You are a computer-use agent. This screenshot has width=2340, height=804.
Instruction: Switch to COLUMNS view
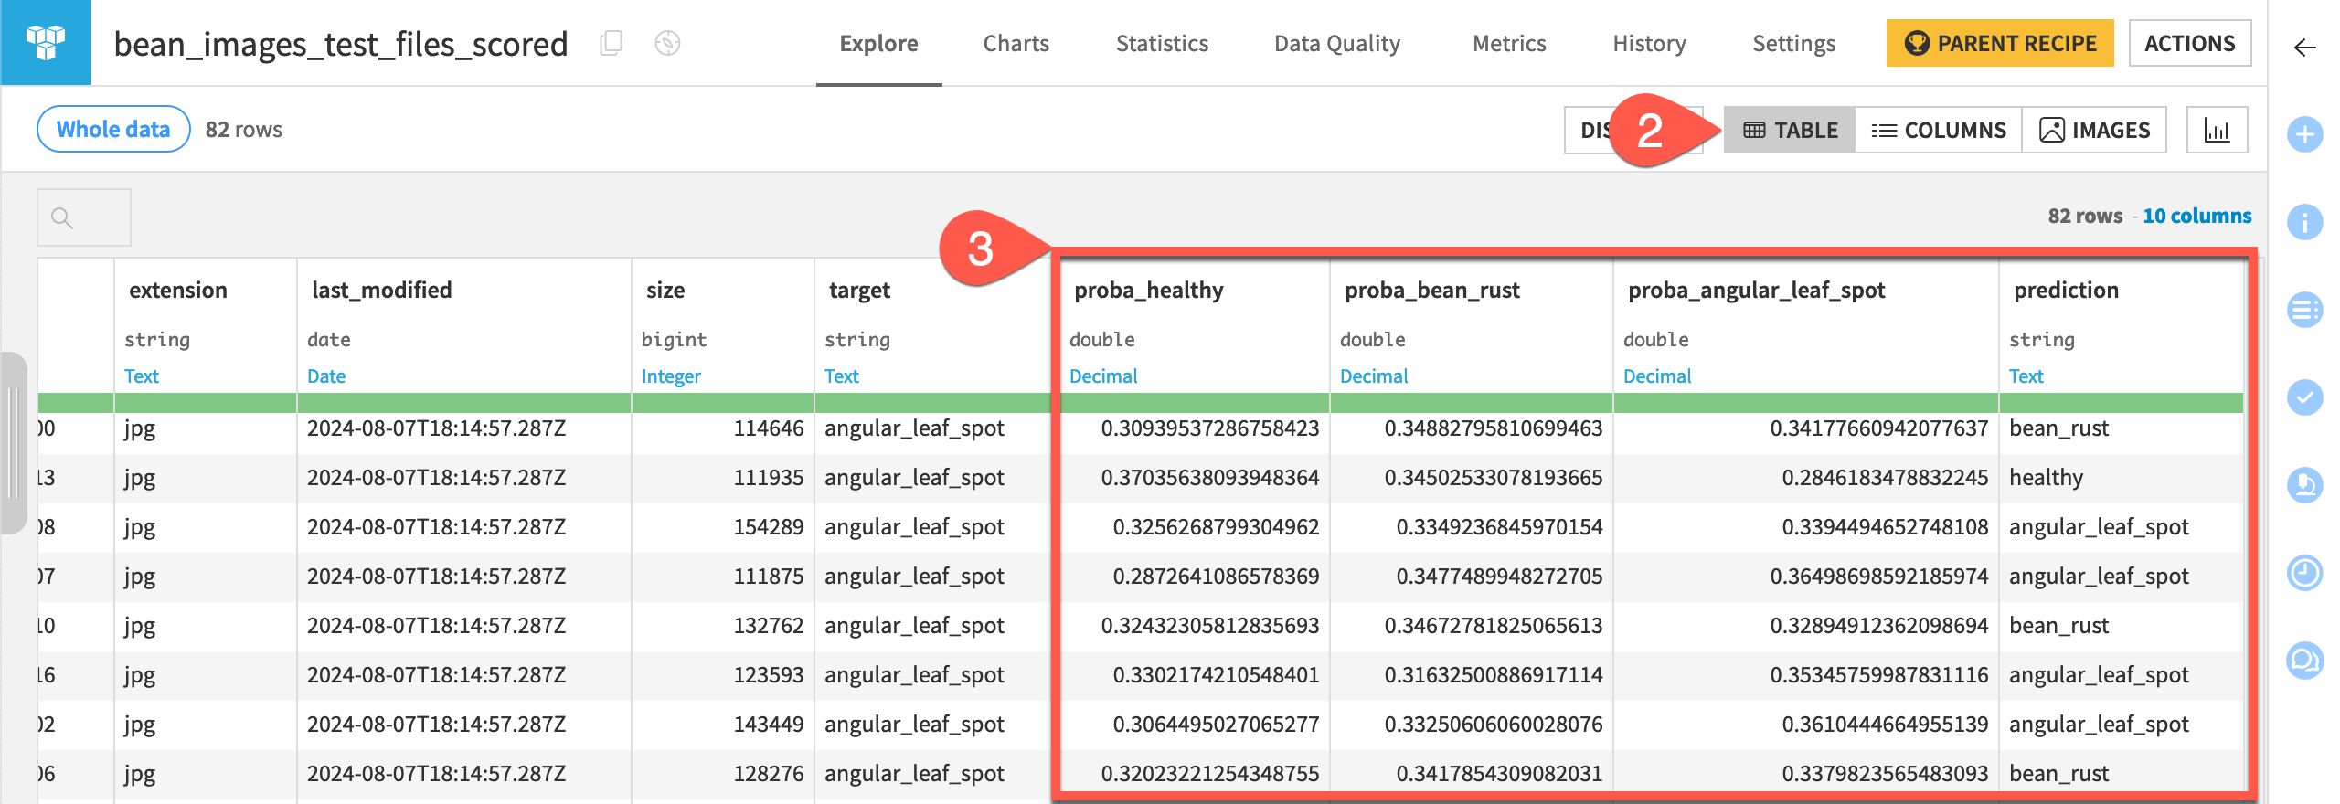pyautogui.click(x=1939, y=130)
